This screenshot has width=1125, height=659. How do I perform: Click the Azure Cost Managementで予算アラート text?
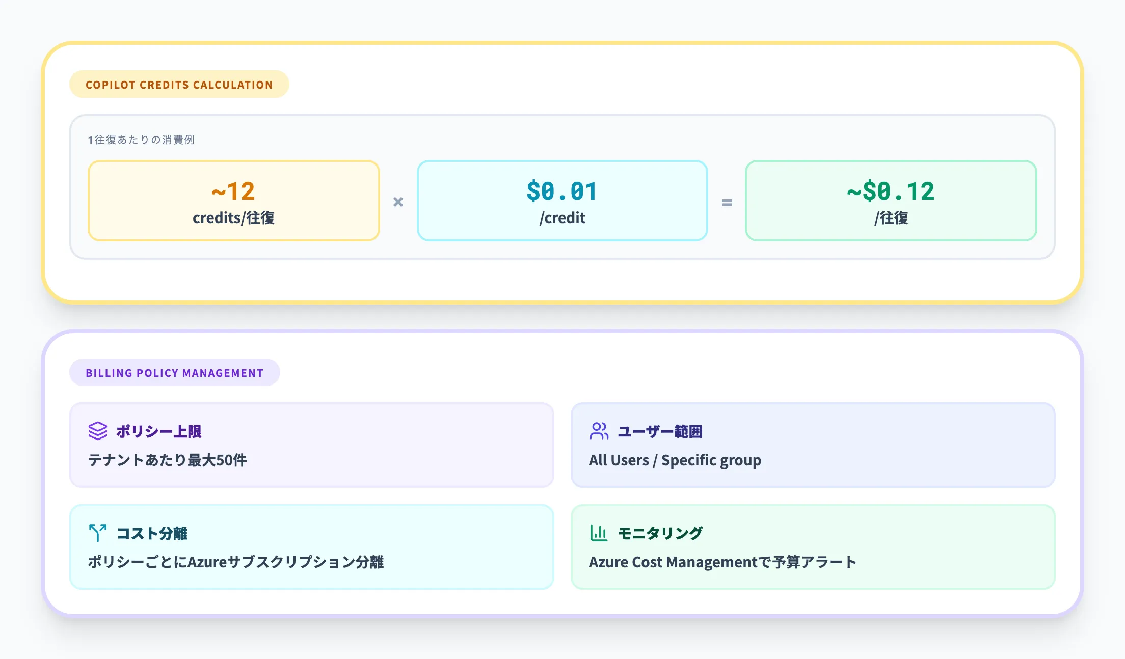click(x=722, y=562)
